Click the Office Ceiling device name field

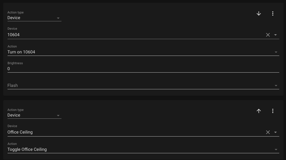135,132
